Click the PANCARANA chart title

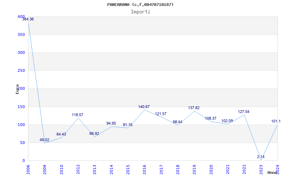point(140,5)
